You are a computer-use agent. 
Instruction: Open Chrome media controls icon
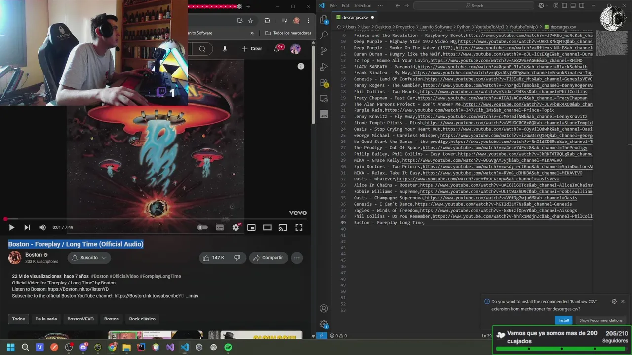(285, 21)
